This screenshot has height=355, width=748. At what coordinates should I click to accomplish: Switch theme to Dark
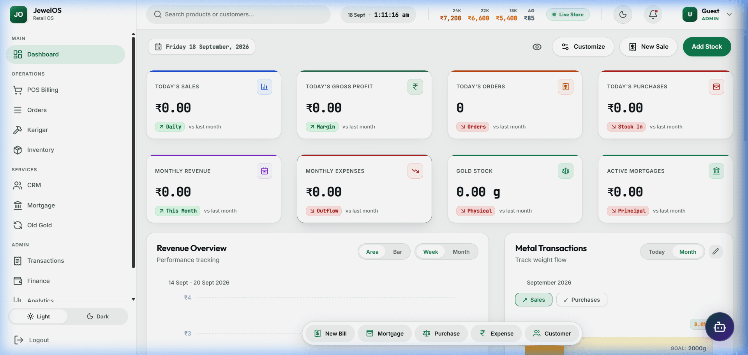click(98, 316)
